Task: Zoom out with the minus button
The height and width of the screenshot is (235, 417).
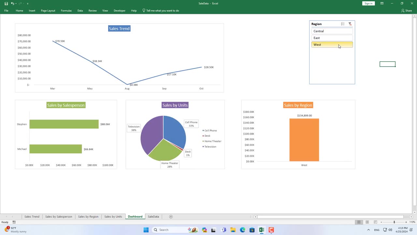Action: [x=381, y=222]
